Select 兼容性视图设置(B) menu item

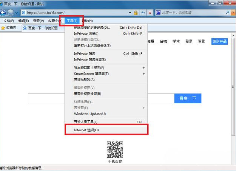tap(106, 94)
